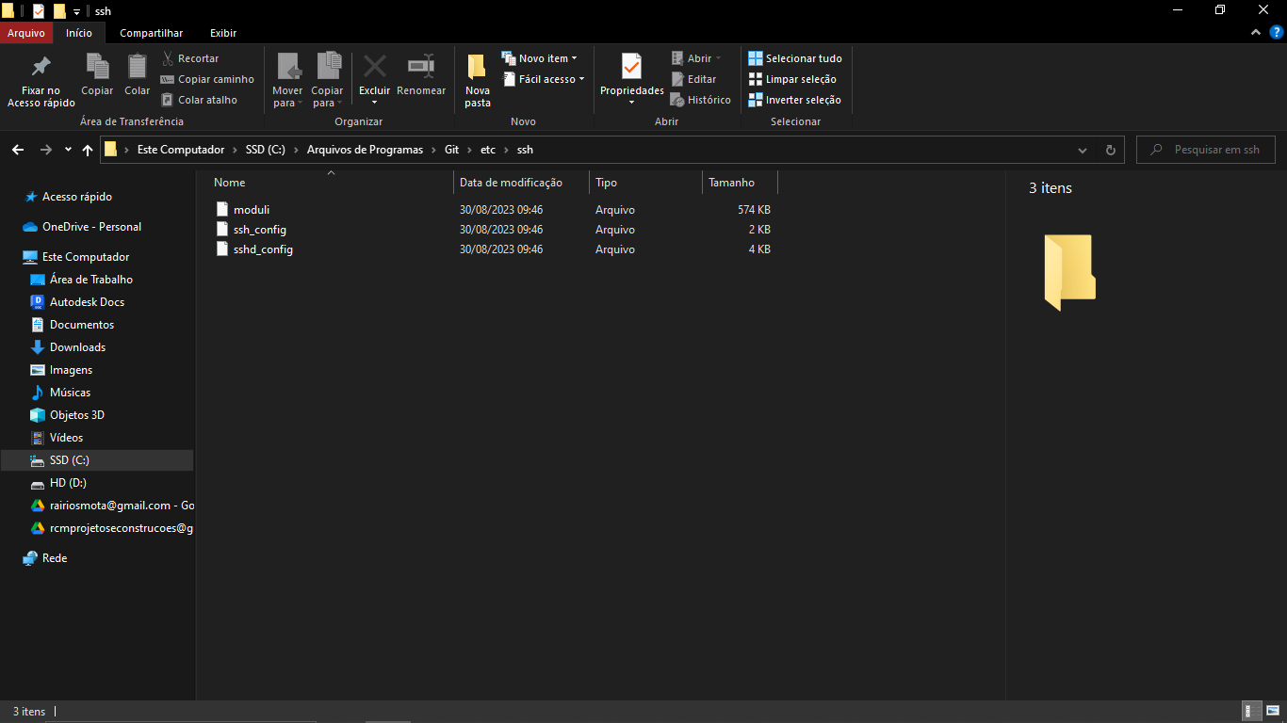Click the Abrir ribbon button
This screenshot has height=723, width=1287.
point(696,58)
